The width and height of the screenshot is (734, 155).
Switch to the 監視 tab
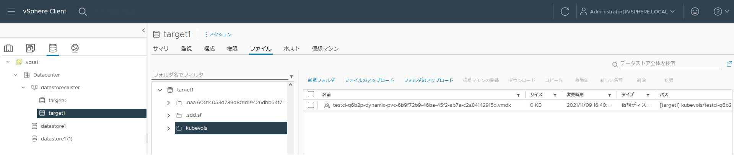[x=187, y=49]
